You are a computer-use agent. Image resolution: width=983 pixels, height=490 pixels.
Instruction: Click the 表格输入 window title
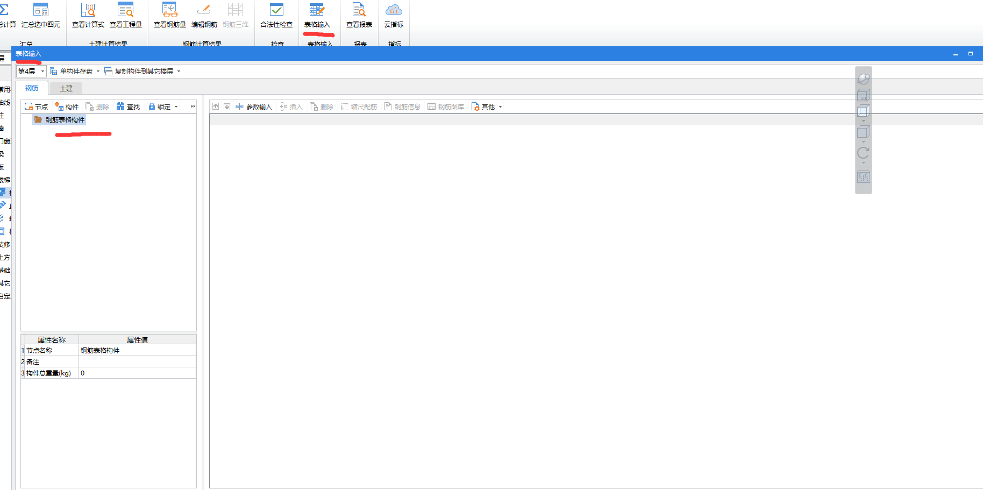click(29, 54)
